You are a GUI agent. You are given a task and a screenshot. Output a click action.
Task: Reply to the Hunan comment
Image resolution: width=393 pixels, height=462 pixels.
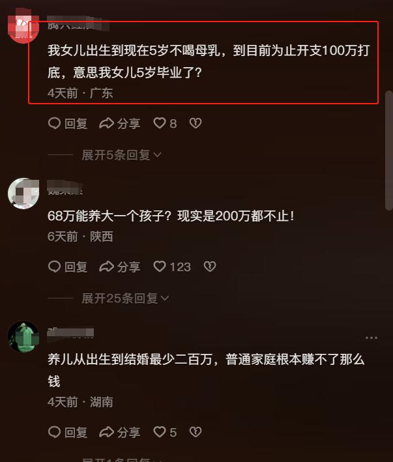(x=68, y=432)
